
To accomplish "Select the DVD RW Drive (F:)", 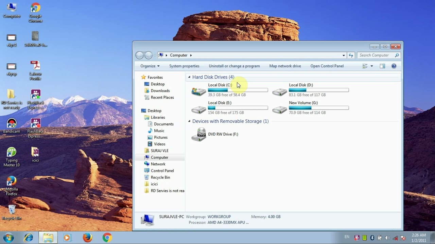I will pos(215,134).
